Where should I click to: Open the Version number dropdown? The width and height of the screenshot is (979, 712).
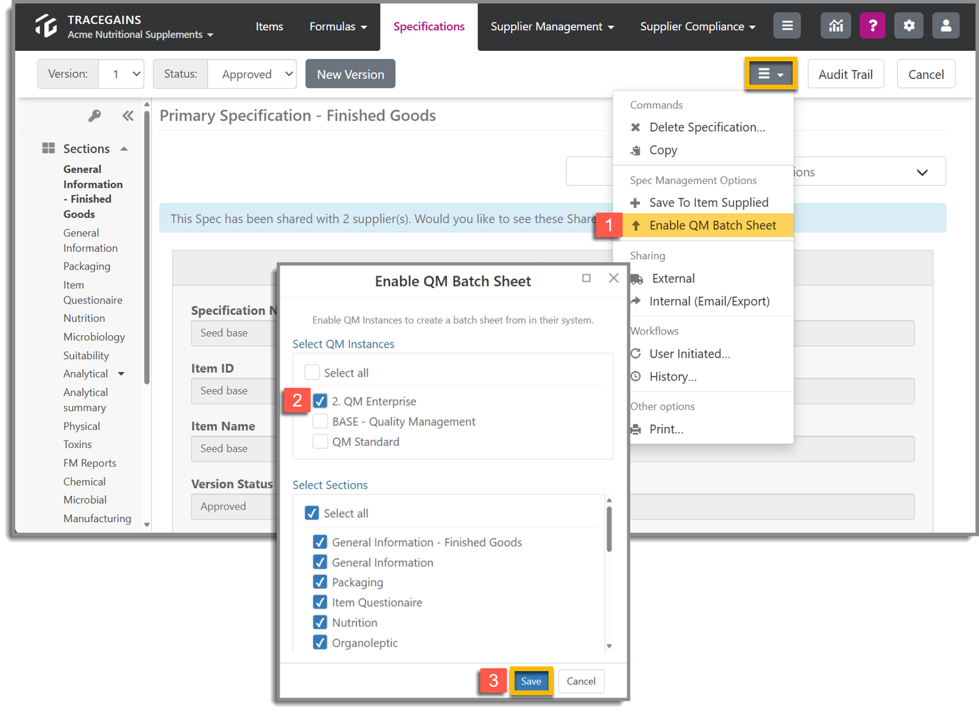tap(121, 73)
